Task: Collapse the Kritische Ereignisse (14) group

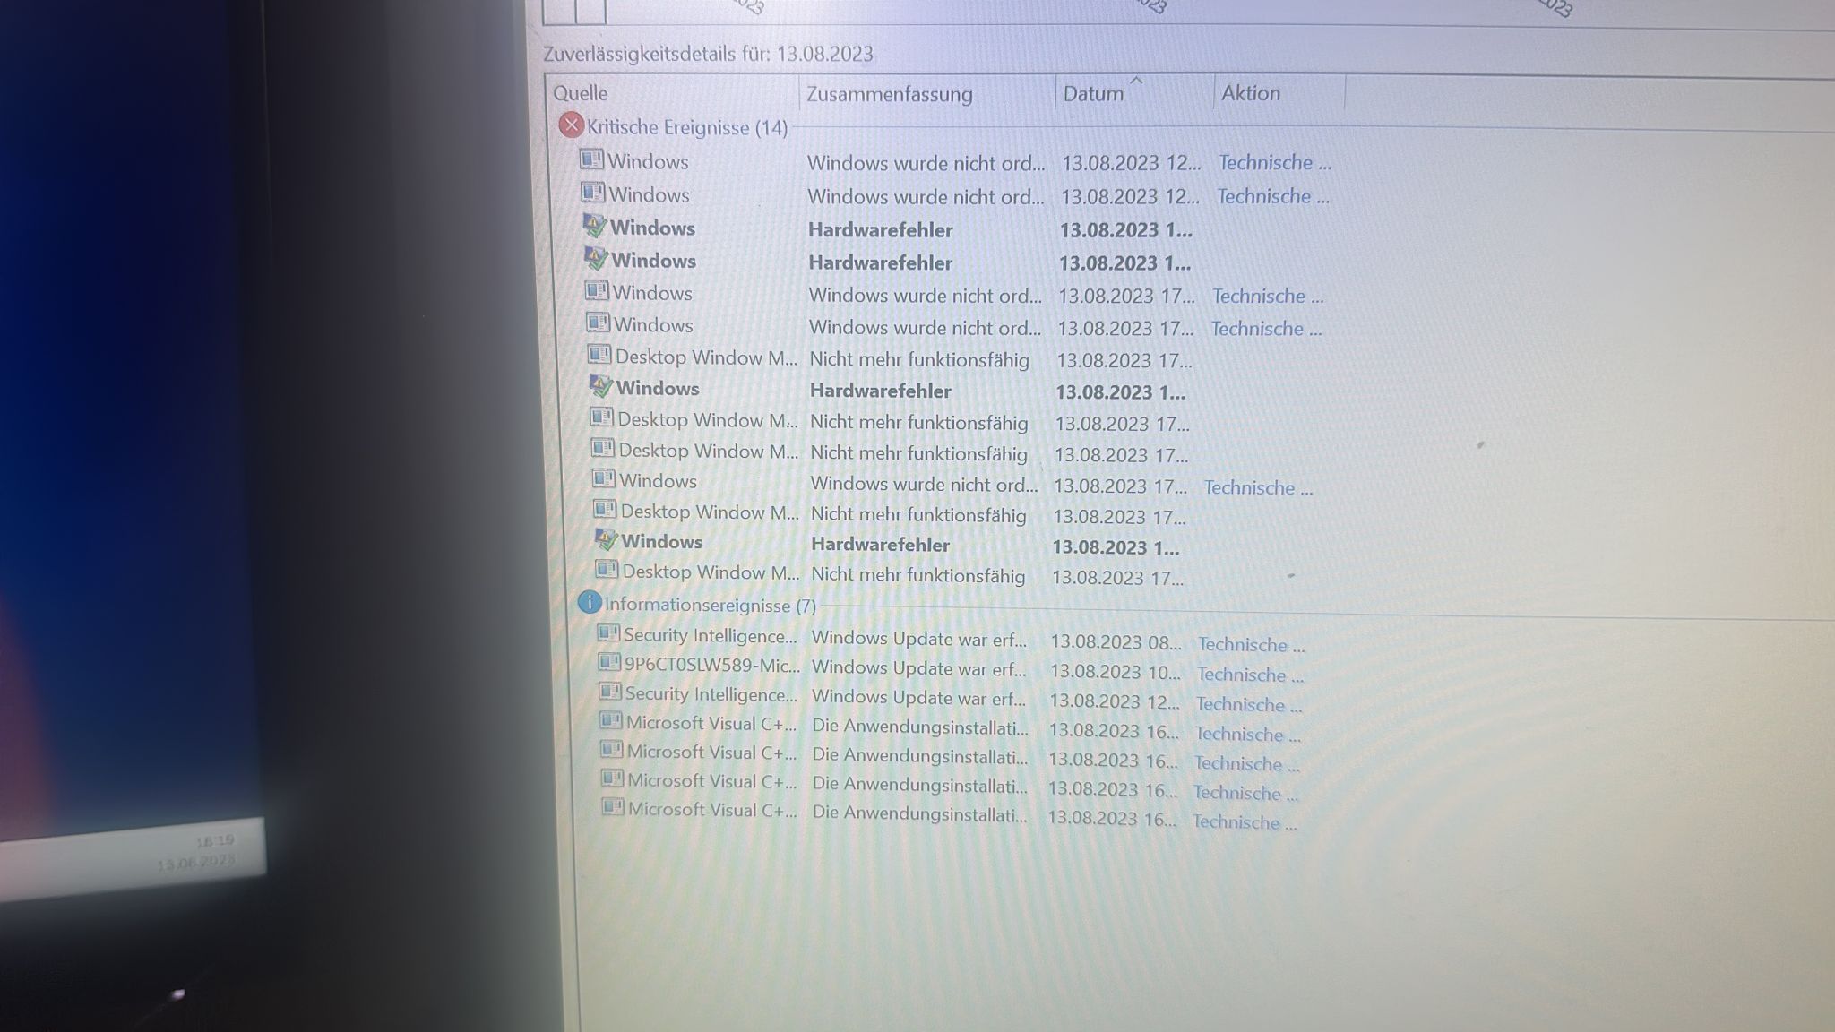Action: pyautogui.click(x=686, y=127)
